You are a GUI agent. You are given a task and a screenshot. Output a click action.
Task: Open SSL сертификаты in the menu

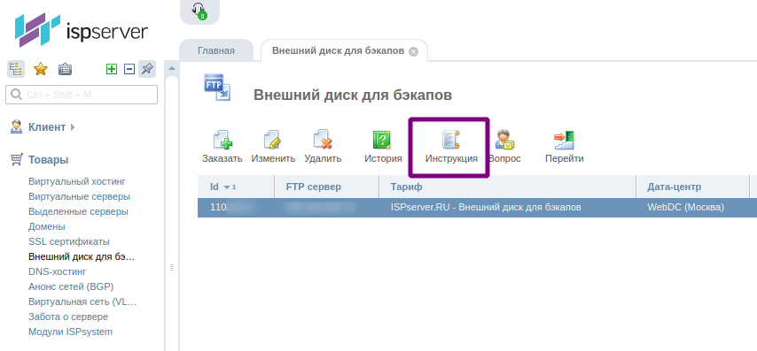point(69,241)
